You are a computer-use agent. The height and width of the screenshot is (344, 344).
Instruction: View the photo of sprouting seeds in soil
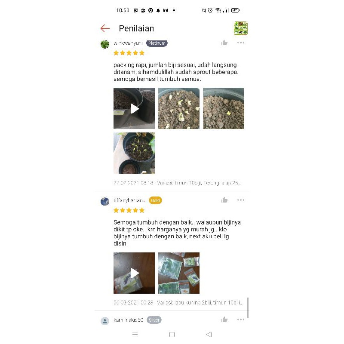179,108
